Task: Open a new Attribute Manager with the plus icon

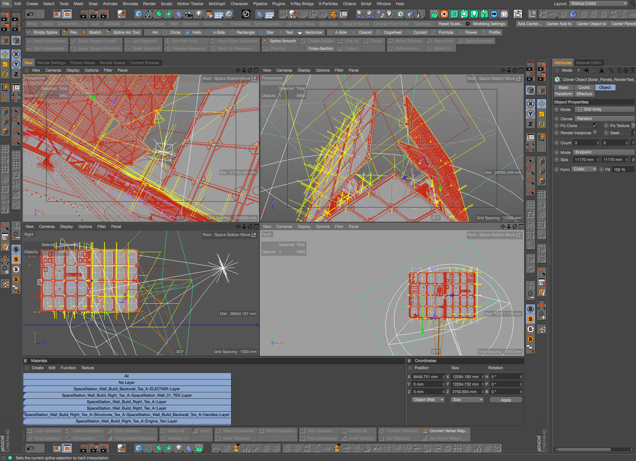Action: point(632,70)
